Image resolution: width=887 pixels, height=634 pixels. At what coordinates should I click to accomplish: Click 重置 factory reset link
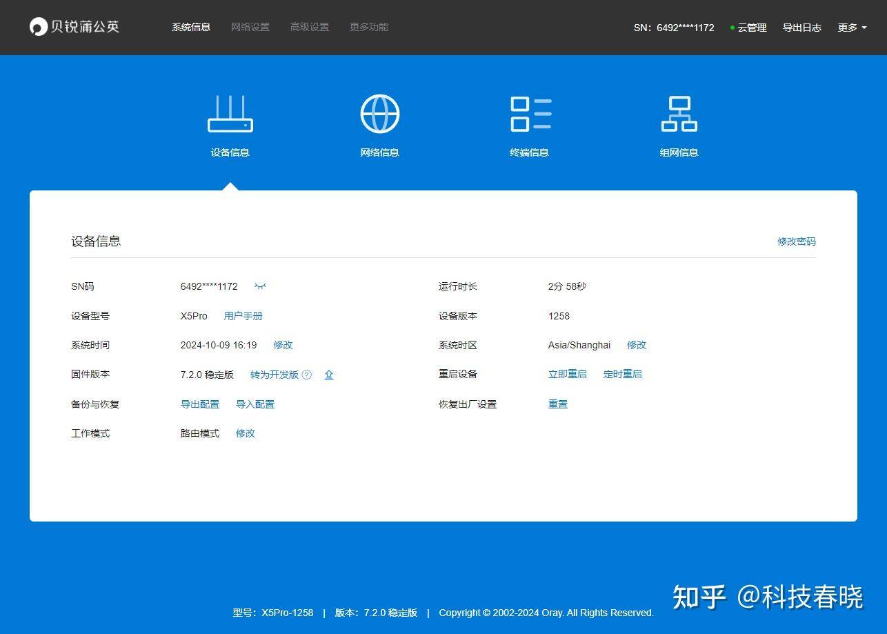(x=558, y=404)
